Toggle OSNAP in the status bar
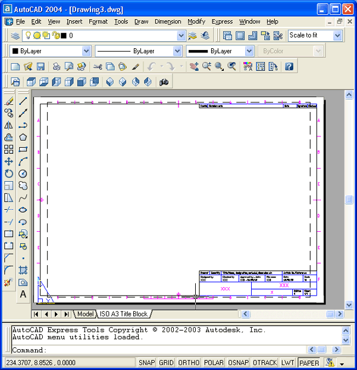This screenshot has height=370, width=357. click(239, 362)
